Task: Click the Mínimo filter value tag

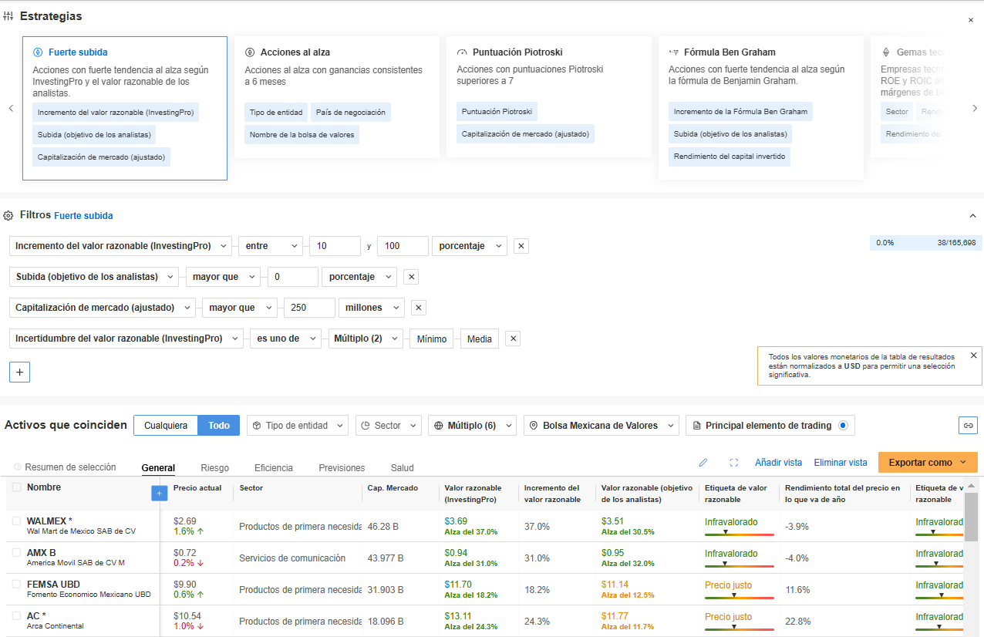Action: pos(432,339)
